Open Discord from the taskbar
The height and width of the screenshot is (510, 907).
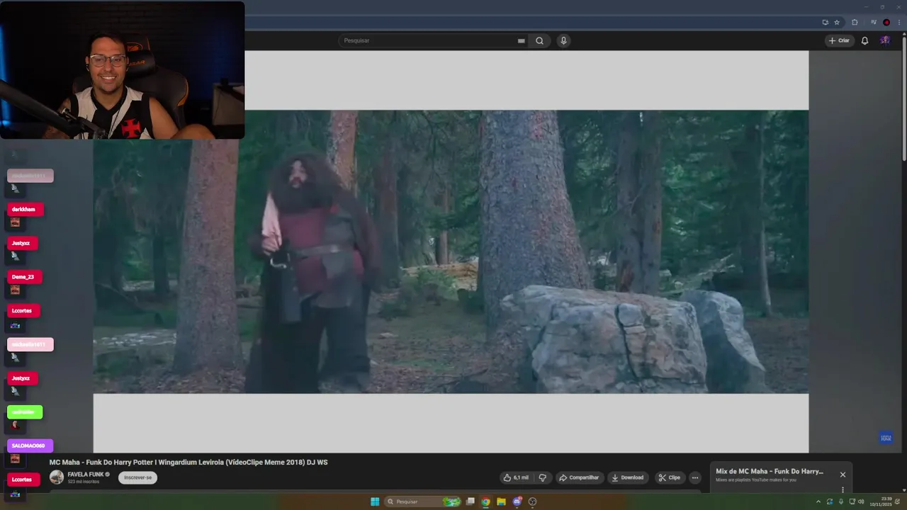point(517,501)
